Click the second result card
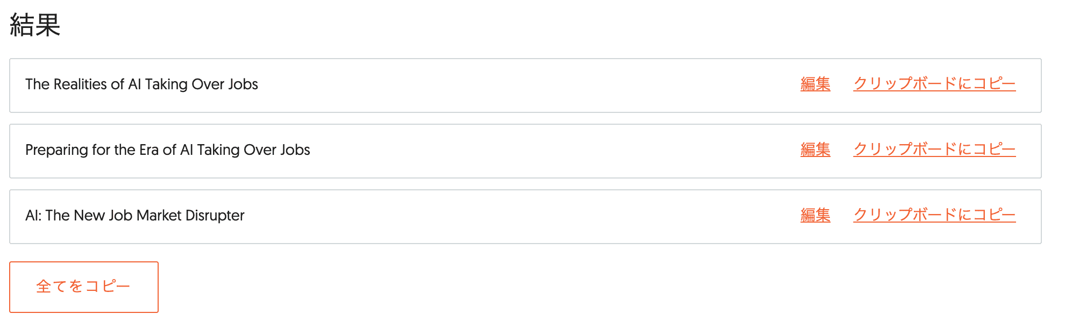1065x328 pixels. pyautogui.click(x=484, y=151)
